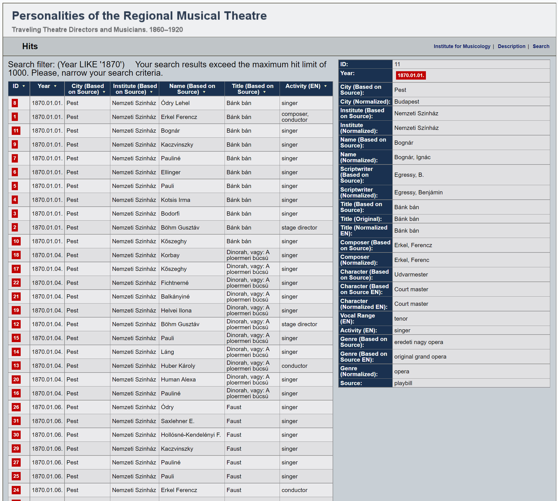Open record with red ID badge 22
The width and height of the screenshot is (558, 501).
(x=16, y=283)
